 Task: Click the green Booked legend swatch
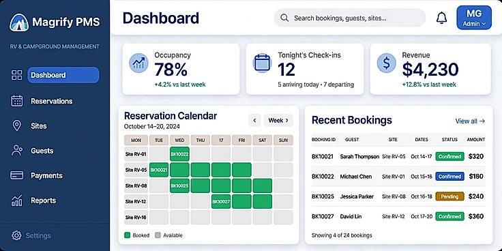click(x=127, y=235)
